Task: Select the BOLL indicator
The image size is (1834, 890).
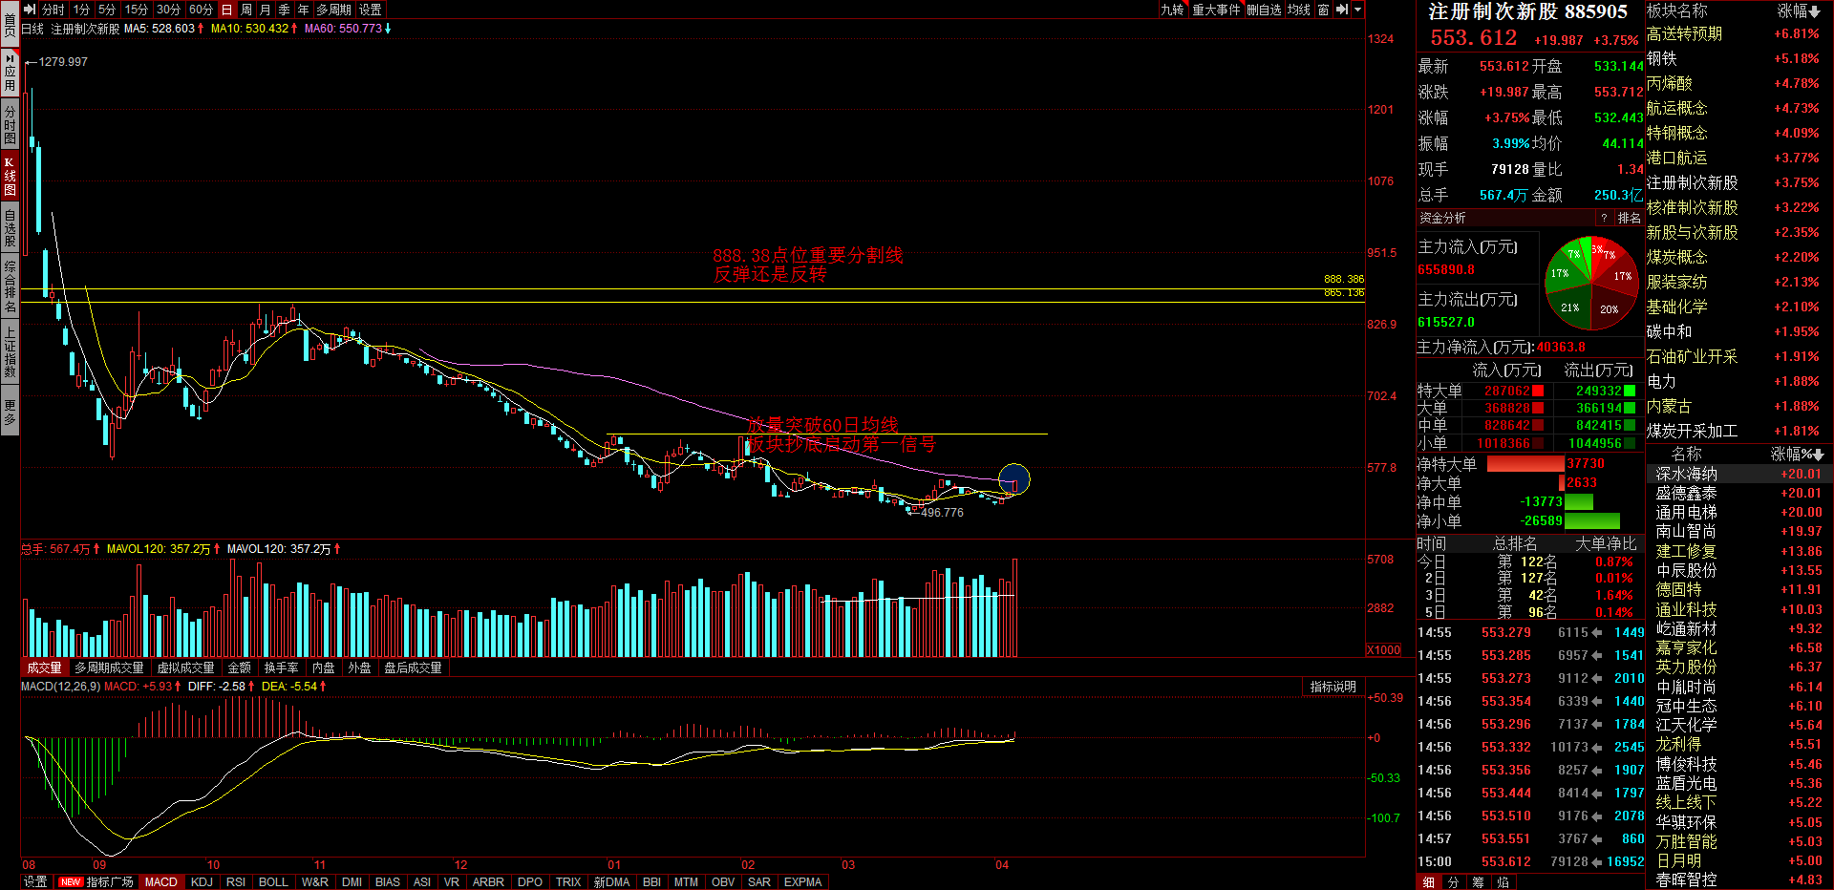Action: point(273,881)
